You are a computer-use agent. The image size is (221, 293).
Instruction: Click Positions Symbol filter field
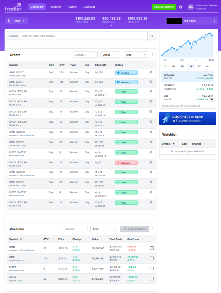coord(75,229)
